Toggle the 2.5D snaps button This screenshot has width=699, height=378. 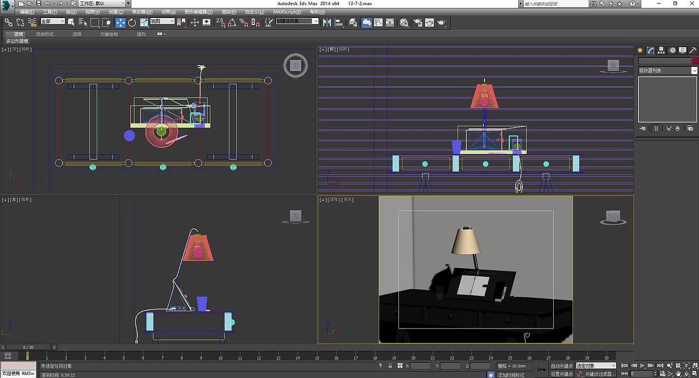tap(221, 22)
